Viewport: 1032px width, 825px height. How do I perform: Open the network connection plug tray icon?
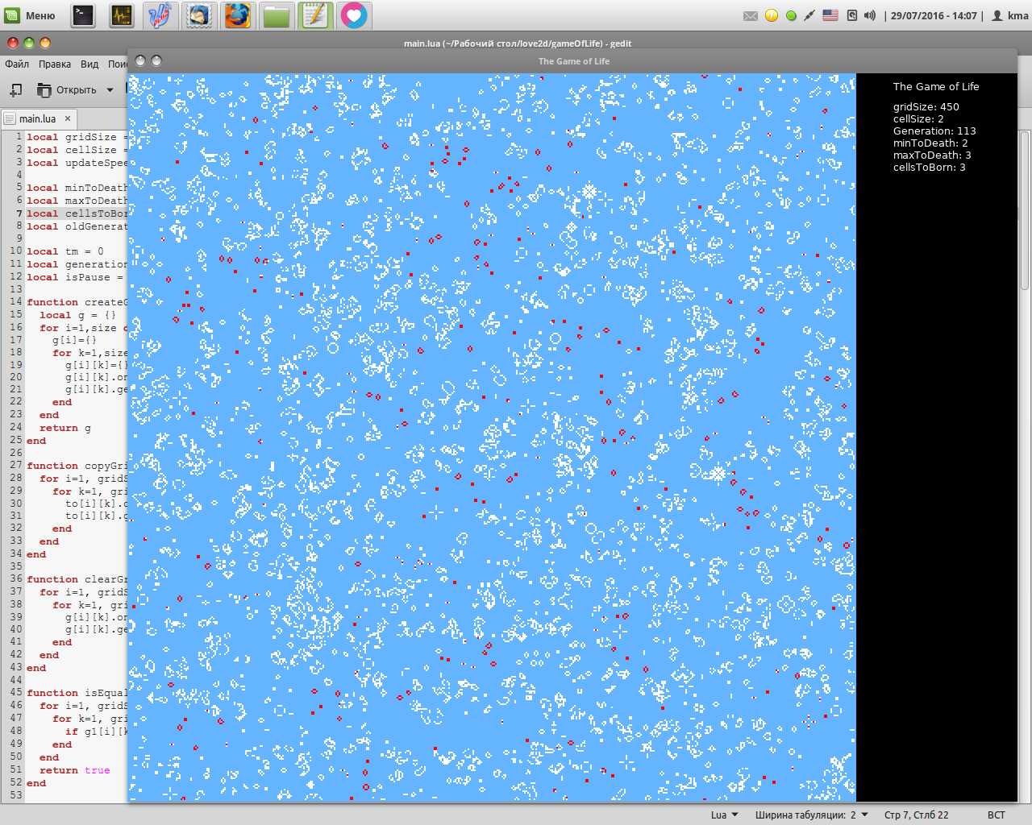point(809,15)
